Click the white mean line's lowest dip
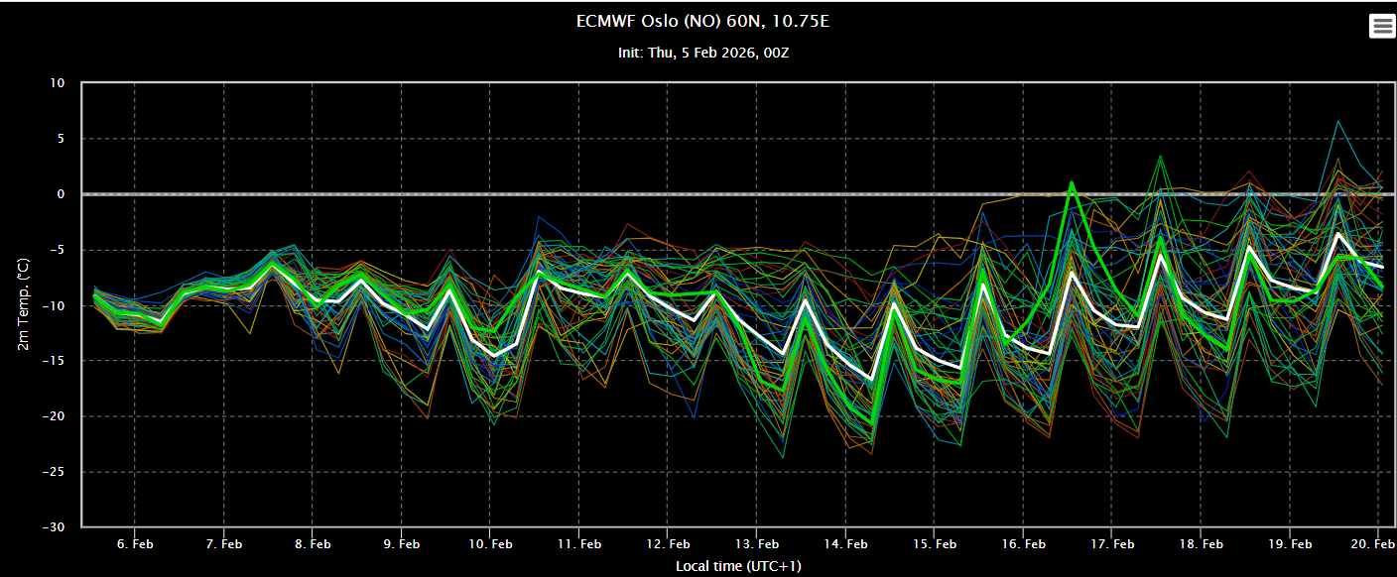1397x577 pixels. [x=872, y=380]
